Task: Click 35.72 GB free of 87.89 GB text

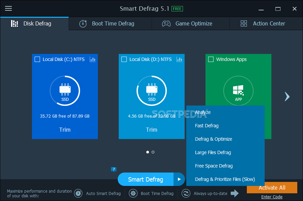Action: 65,116
